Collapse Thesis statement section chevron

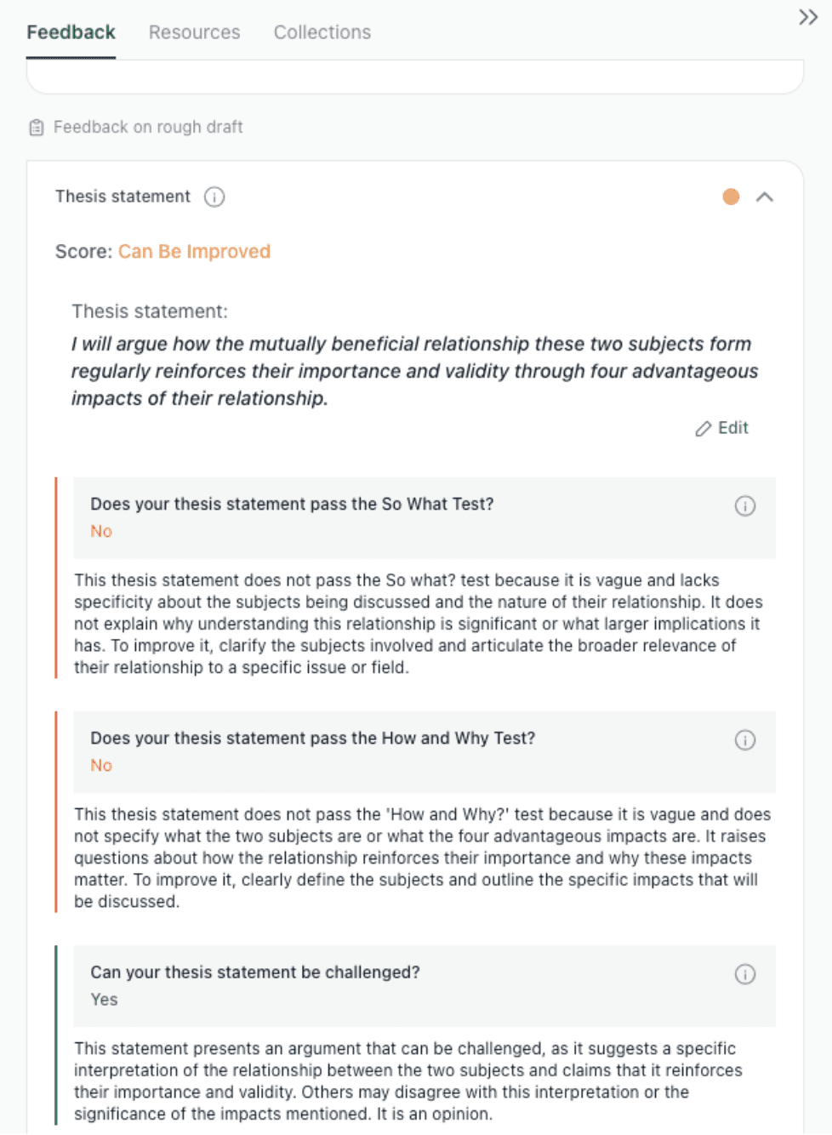pyautogui.click(x=765, y=197)
